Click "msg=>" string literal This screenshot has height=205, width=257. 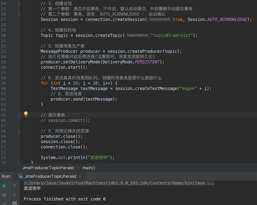(188, 89)
